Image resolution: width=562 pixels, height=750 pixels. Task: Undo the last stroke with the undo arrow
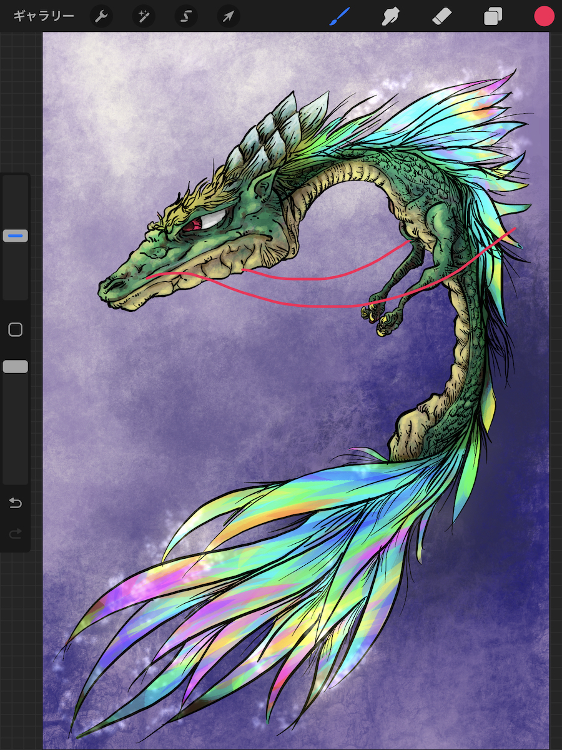[16, 503]
